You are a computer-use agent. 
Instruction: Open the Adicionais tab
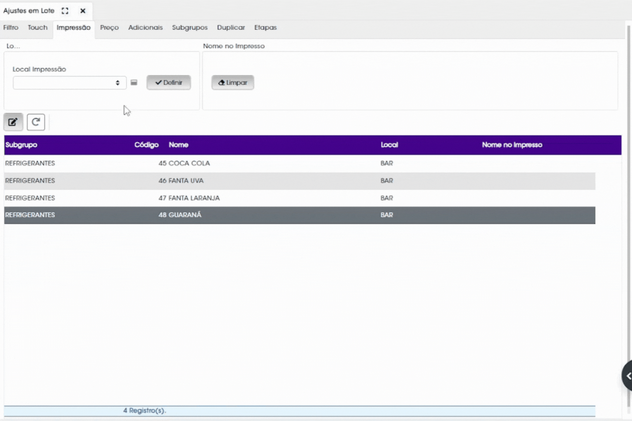point(146,28)
